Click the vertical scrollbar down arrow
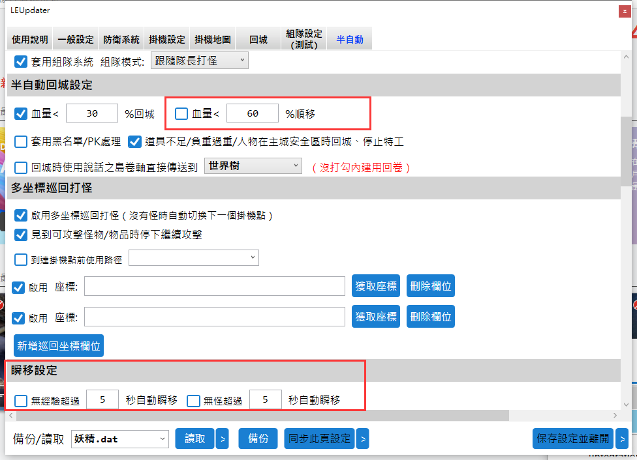This screenshot has height=460, width=637. (626, 405)
